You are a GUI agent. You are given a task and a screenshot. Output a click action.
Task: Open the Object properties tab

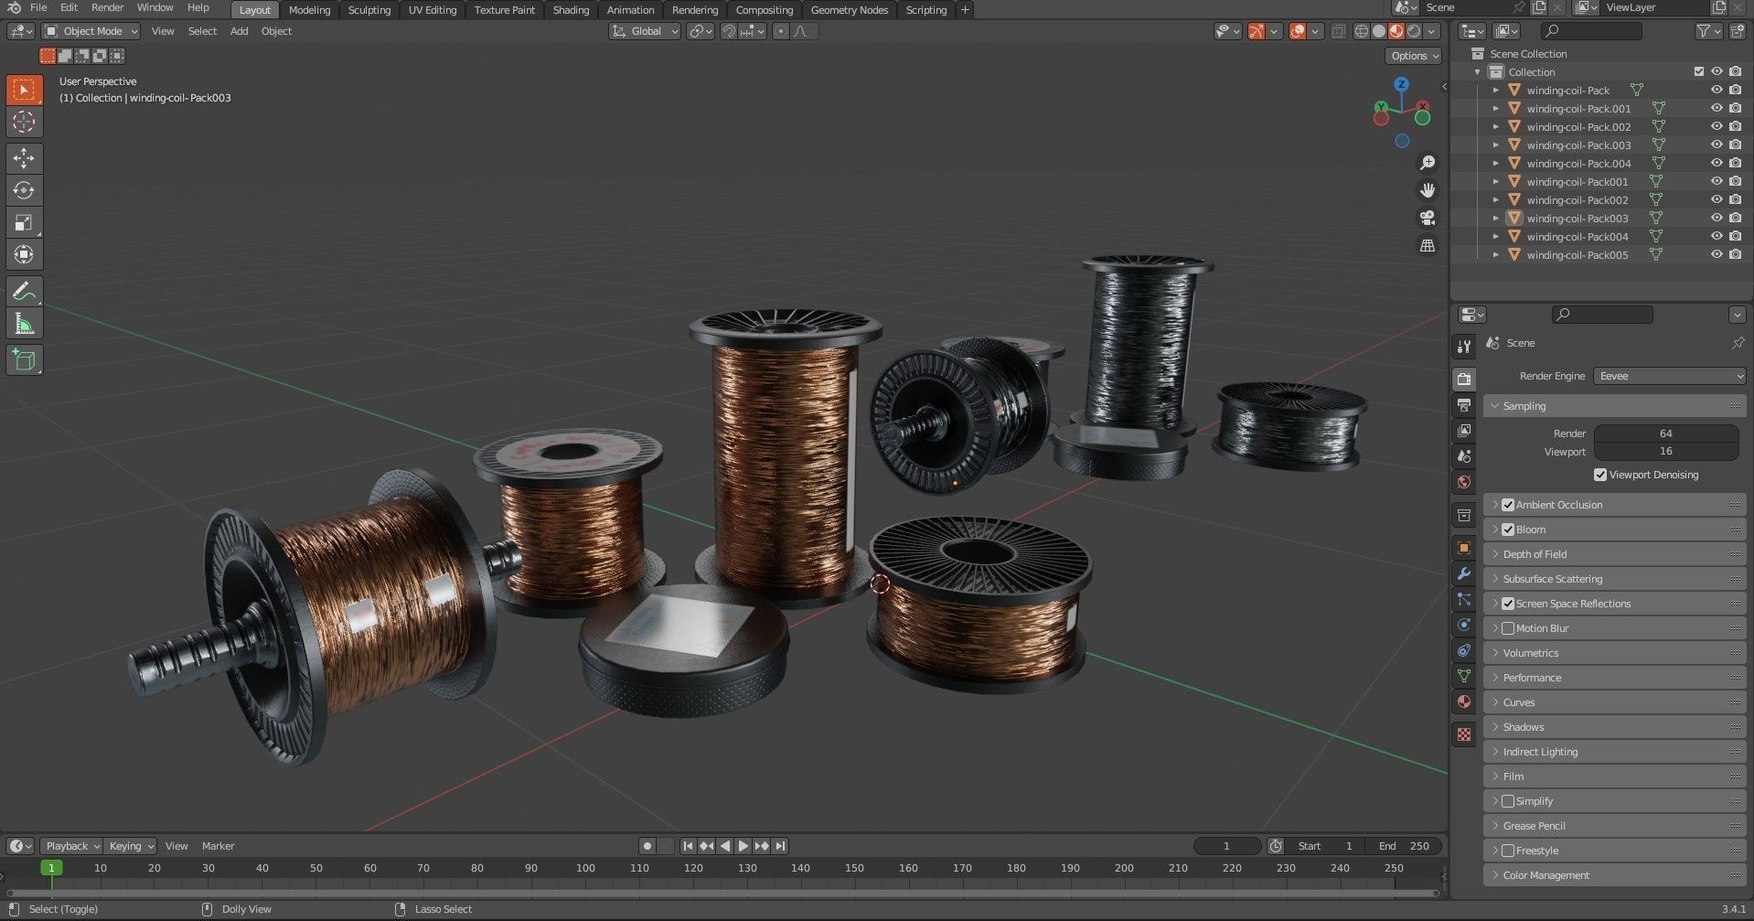point(1464,548)
